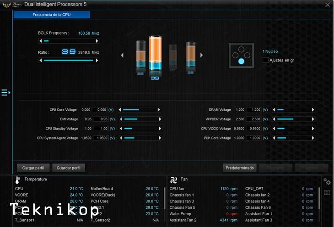Increase BCLK Frequency with right arrow
Screen dimensions: 334x227
97,41
